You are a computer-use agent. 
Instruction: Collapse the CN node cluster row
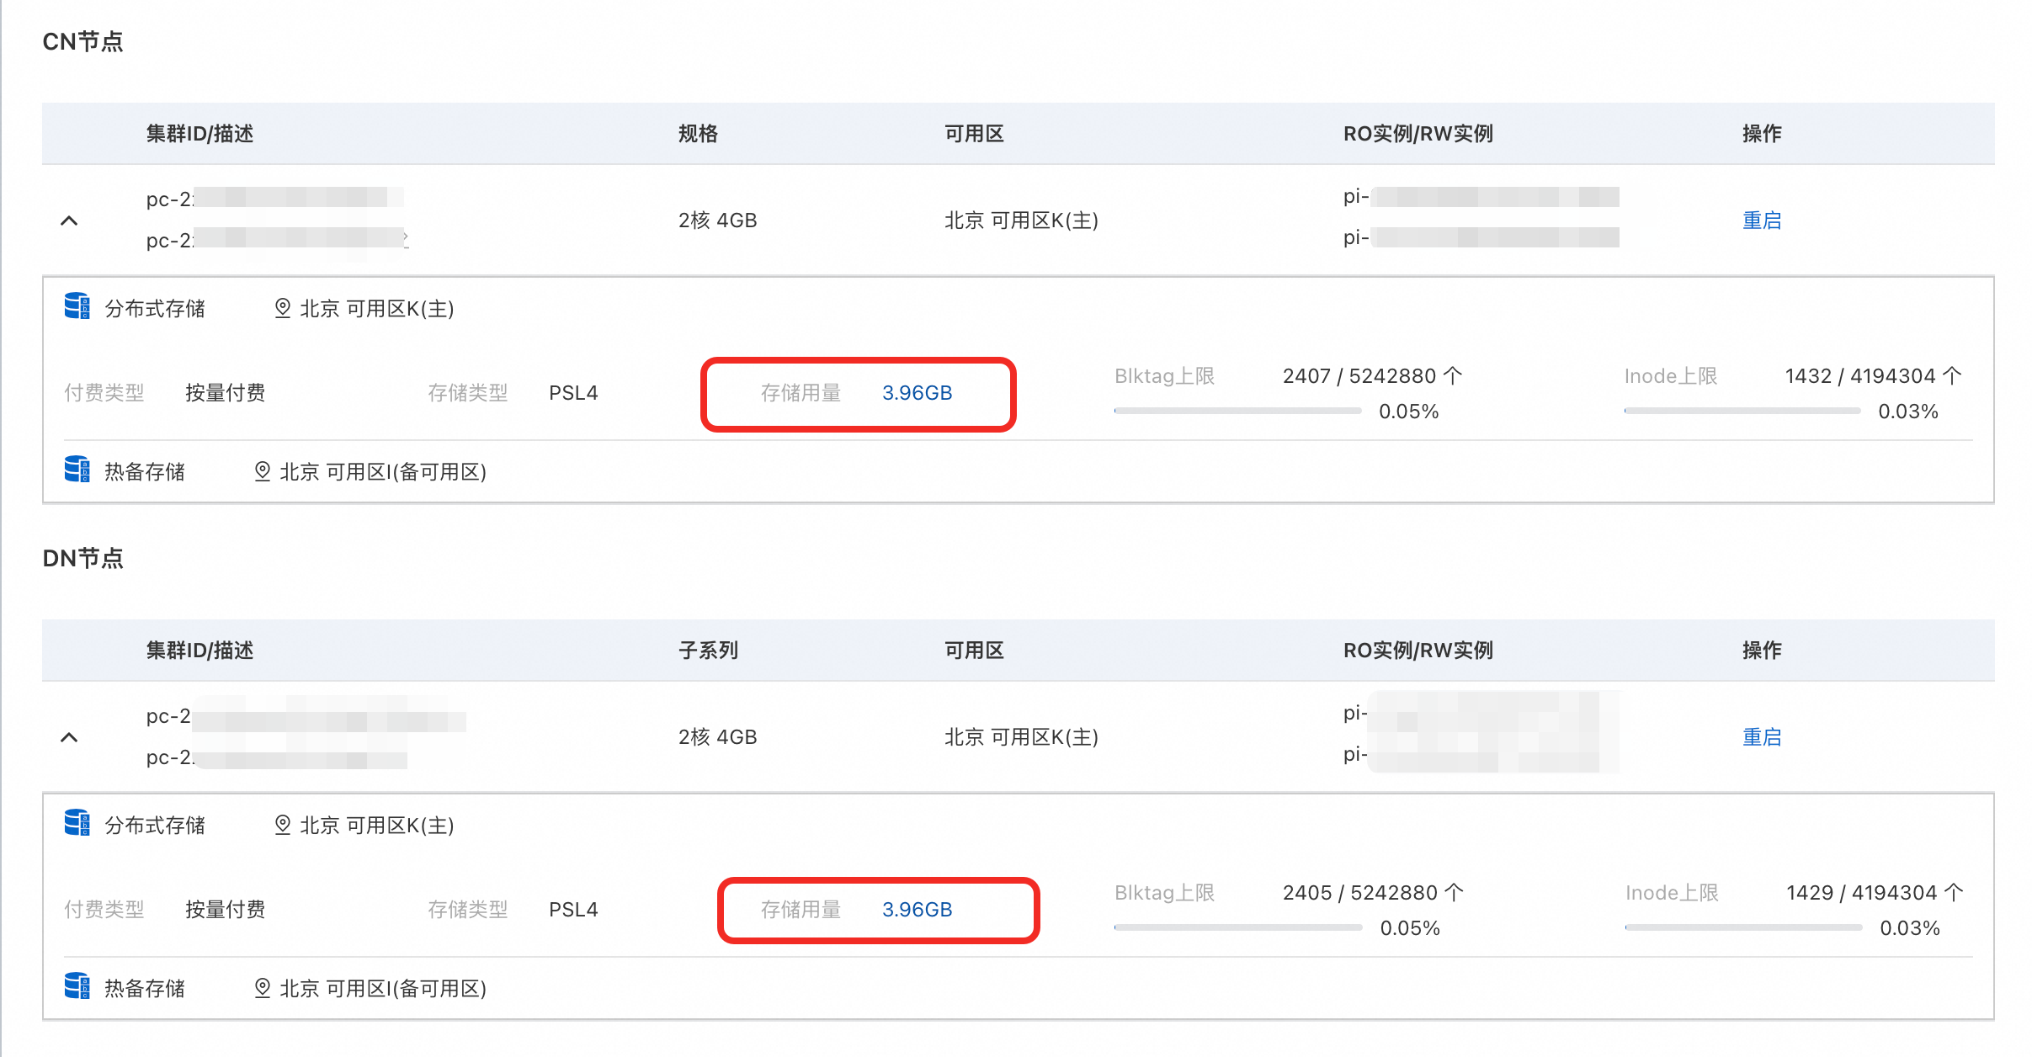[70, 220]
